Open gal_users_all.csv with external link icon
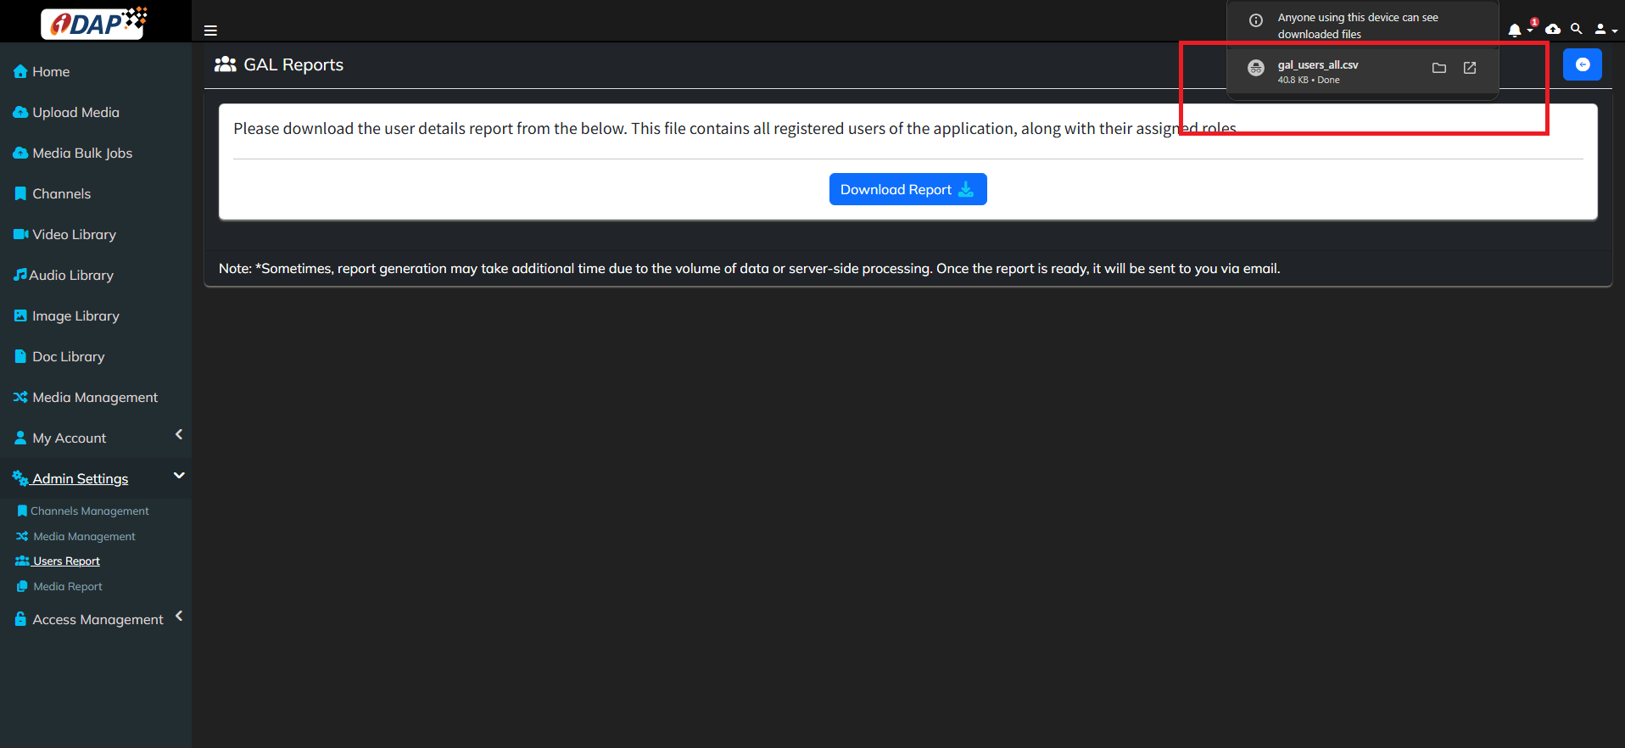The width and height of the screenshot is (1625, 748). pyautogui.click(x=1470, y=68)
